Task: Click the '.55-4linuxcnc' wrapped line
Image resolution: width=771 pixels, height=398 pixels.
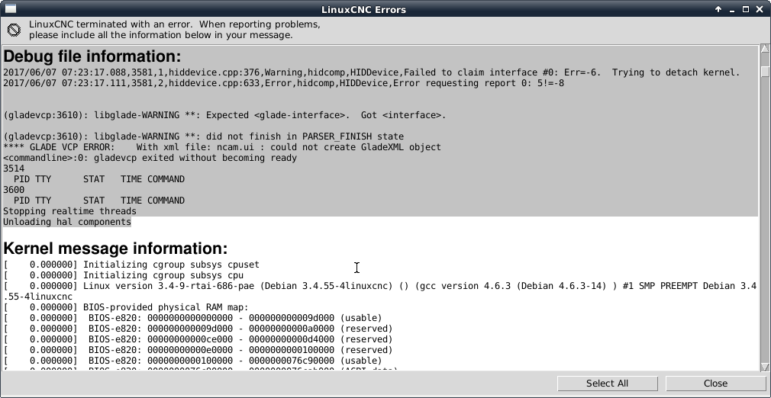Action: (x=38, y=297)
